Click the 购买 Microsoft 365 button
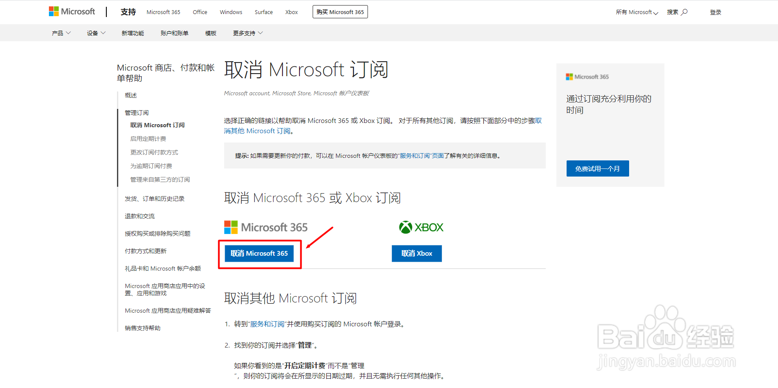 click(x=340, y=11)
